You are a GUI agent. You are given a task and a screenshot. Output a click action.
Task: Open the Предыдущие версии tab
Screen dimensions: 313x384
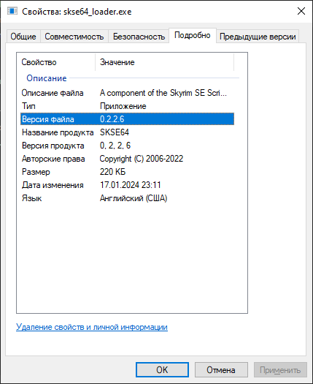(258, 37)
